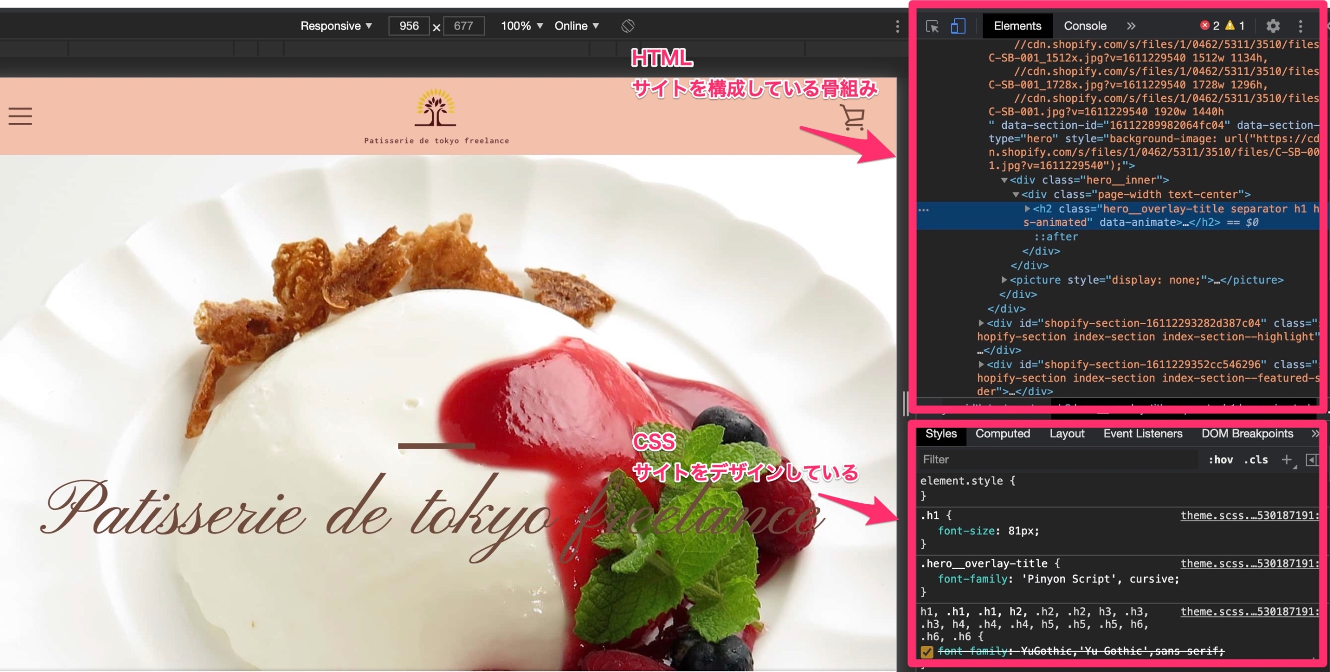Click the new style rule plus icon
This screenshot has height=672, width=1330.
click(1287, 460)
